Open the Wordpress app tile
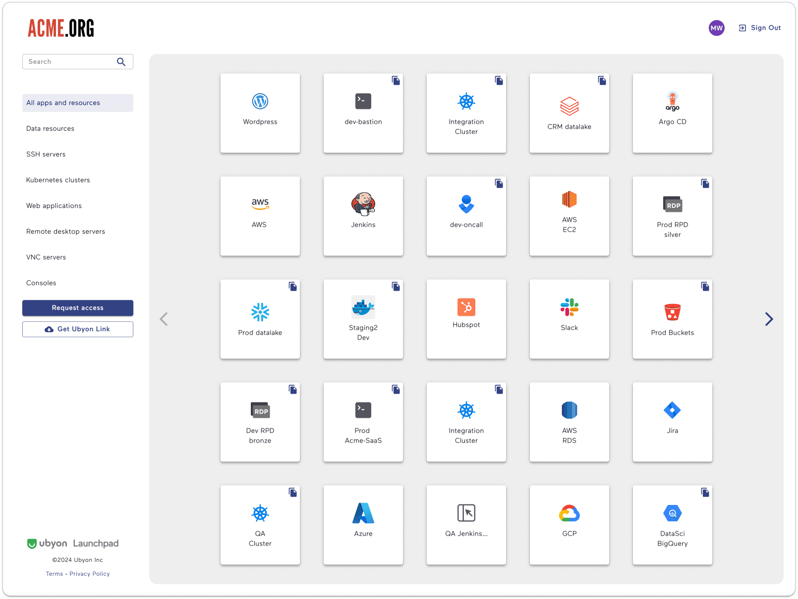The width and height of the screenshot is (798, 599). click(260, 113)
